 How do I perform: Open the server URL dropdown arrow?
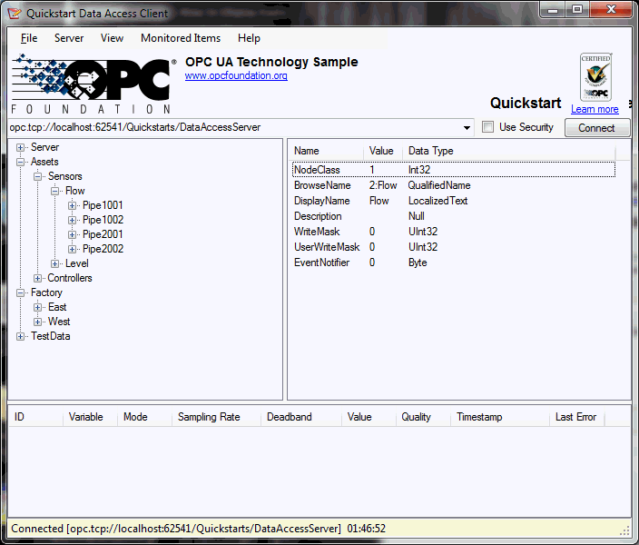467,128
